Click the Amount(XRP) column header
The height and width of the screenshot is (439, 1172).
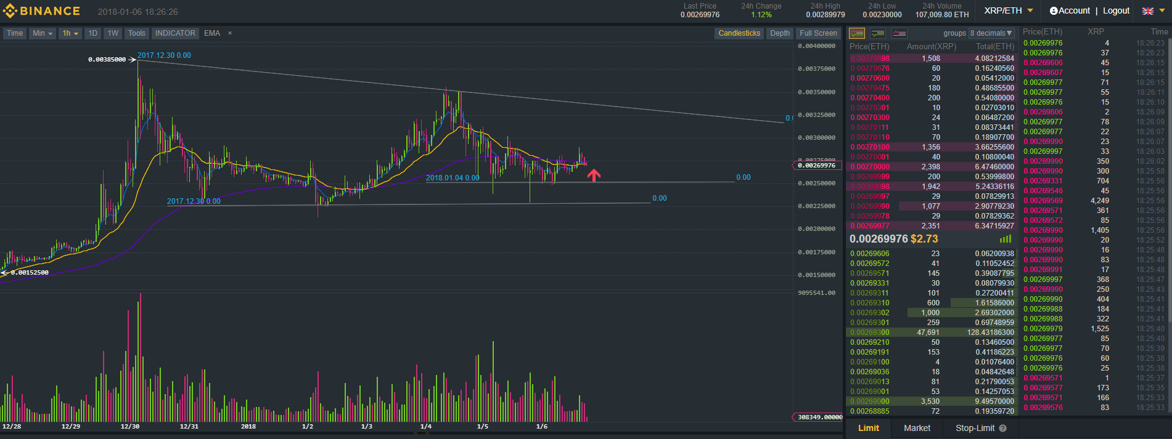[x=932, y=47]
